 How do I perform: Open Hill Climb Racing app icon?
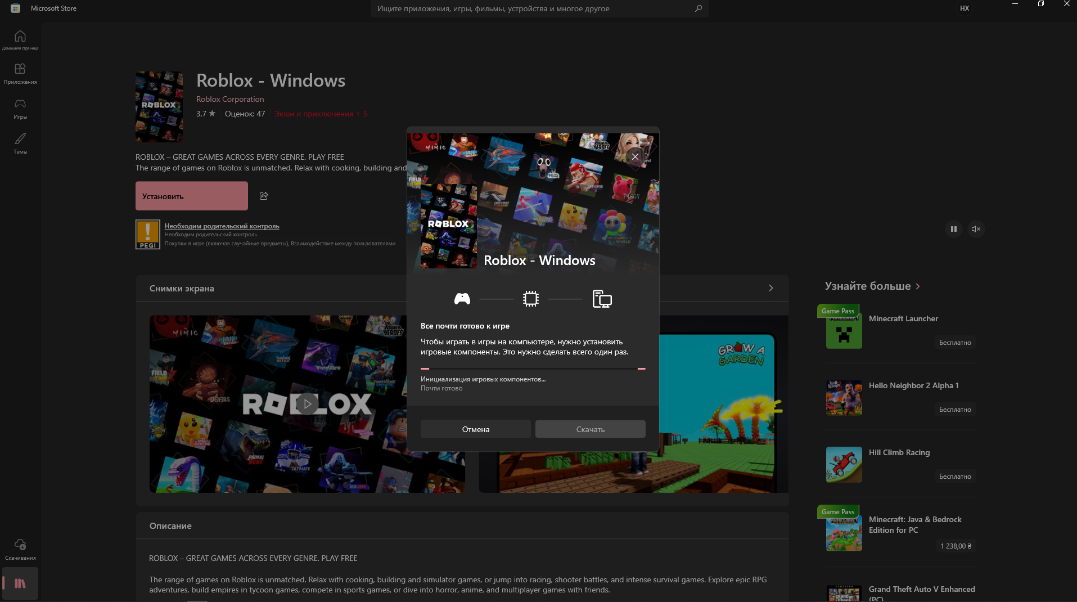[x=844, y=465]
